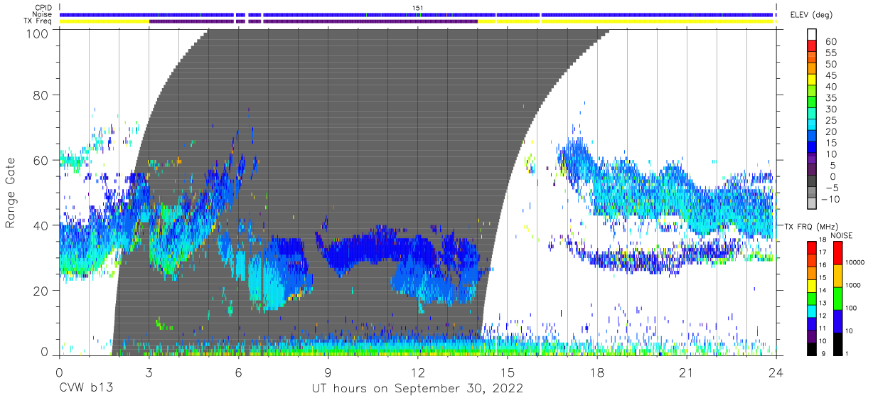Viewport: 873px width, 403px height.
Task: Click the 'Range Gate' y-axis title
Action: (11, 192)
